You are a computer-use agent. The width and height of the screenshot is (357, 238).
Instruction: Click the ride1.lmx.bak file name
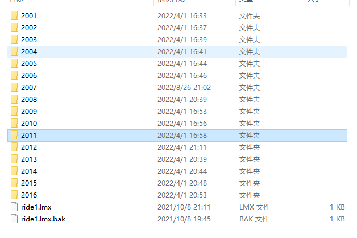pos(43,219)
